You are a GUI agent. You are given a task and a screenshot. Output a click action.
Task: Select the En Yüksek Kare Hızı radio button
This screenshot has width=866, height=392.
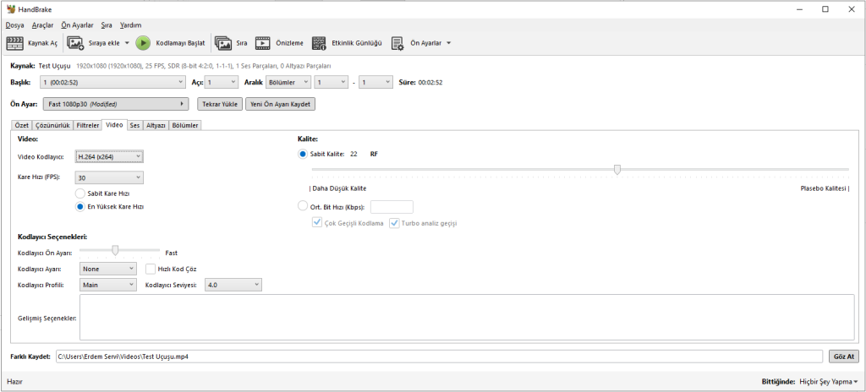(80, 206)
